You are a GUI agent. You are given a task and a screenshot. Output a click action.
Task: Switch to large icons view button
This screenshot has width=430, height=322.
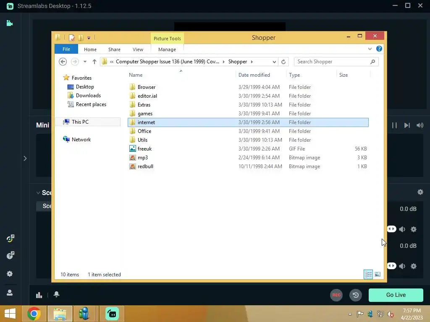pyautogui.click(x=378, y=274)
